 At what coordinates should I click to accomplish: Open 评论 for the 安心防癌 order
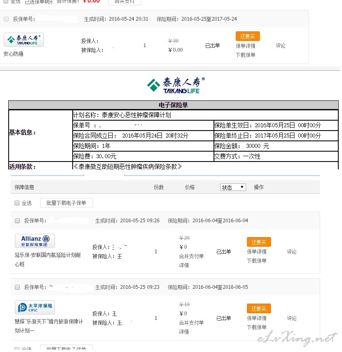(280, 46)
